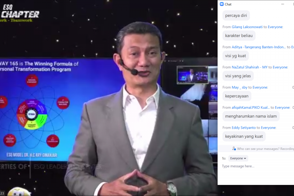Open 'Who can see your messages?' notice
294x196 pixels.
click(265, 149)
